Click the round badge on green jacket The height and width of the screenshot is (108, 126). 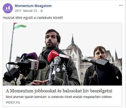click(58, 70)
